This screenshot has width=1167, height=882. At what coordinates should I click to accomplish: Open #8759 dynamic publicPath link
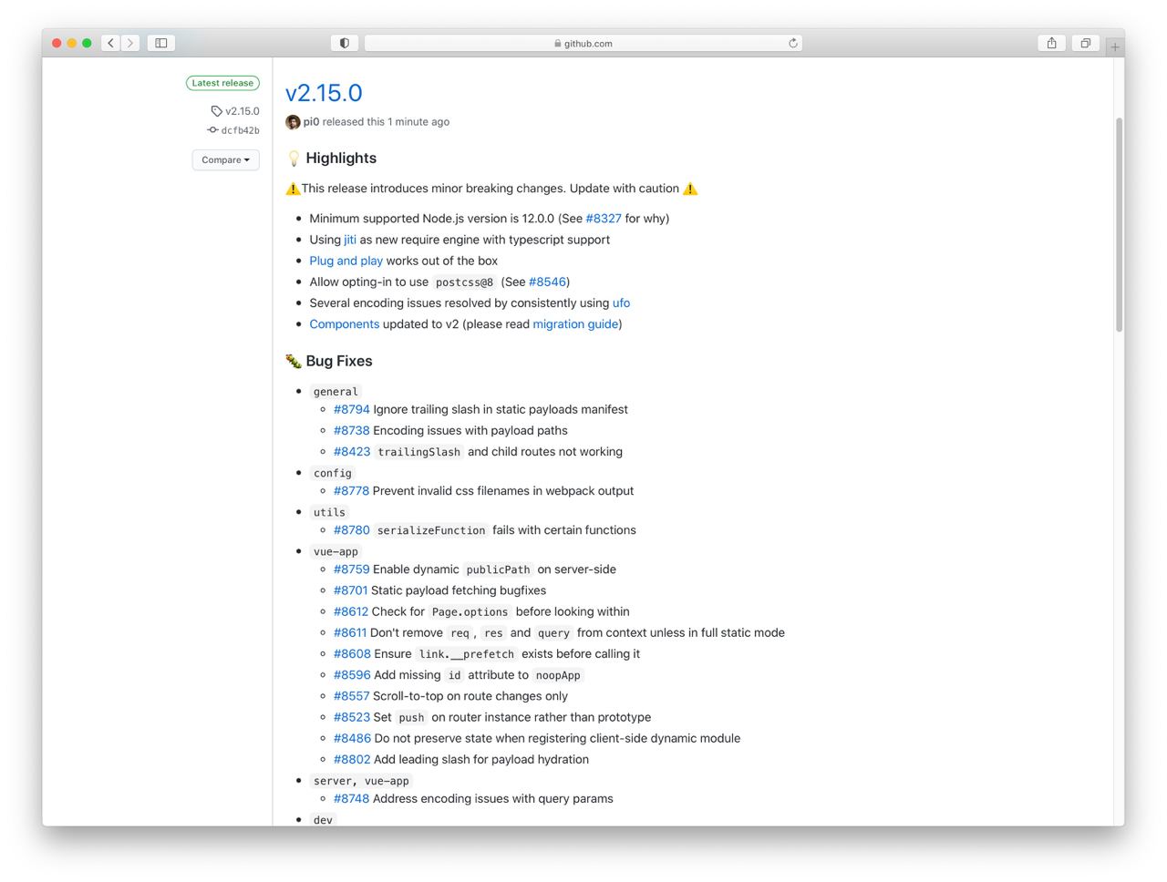click(x=352, y=569)
